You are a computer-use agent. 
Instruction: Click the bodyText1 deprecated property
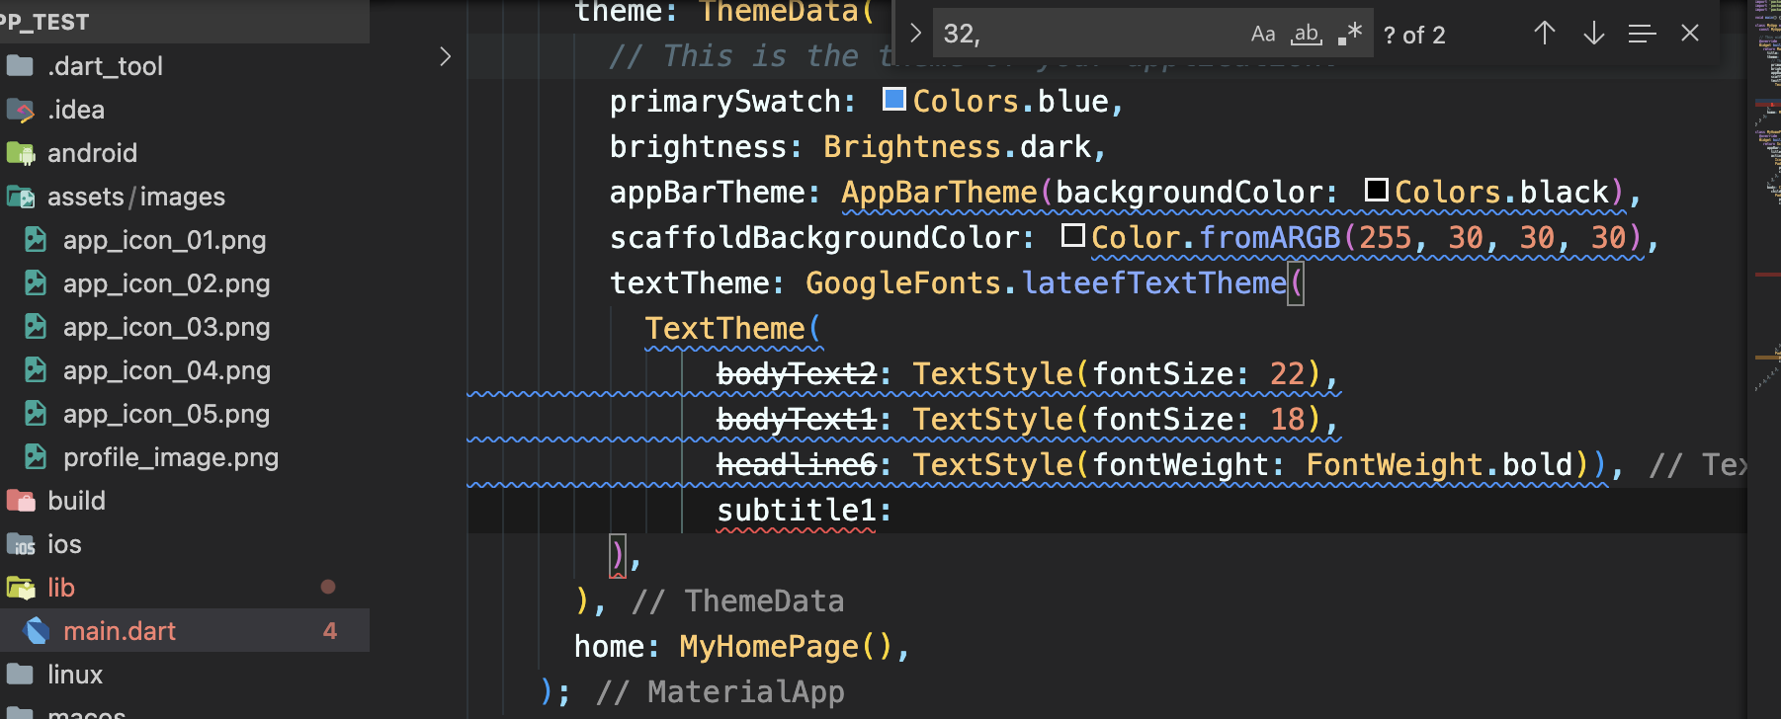coord(797,420)
